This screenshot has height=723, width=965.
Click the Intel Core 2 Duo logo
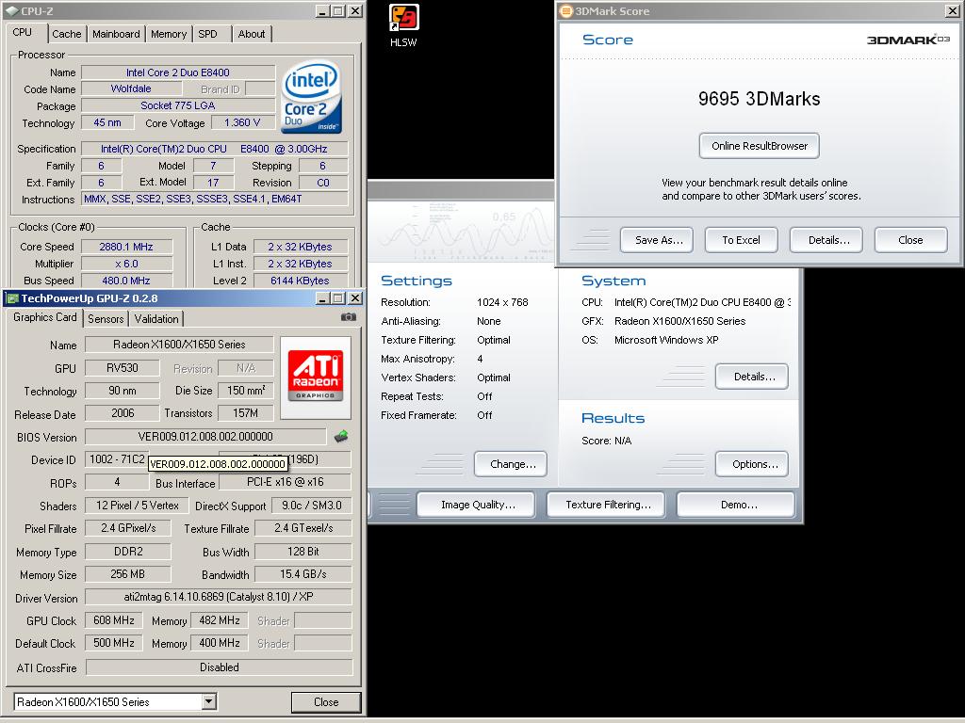311,96
